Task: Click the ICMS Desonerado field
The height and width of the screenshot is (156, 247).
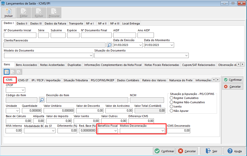Action: (178, 131)
